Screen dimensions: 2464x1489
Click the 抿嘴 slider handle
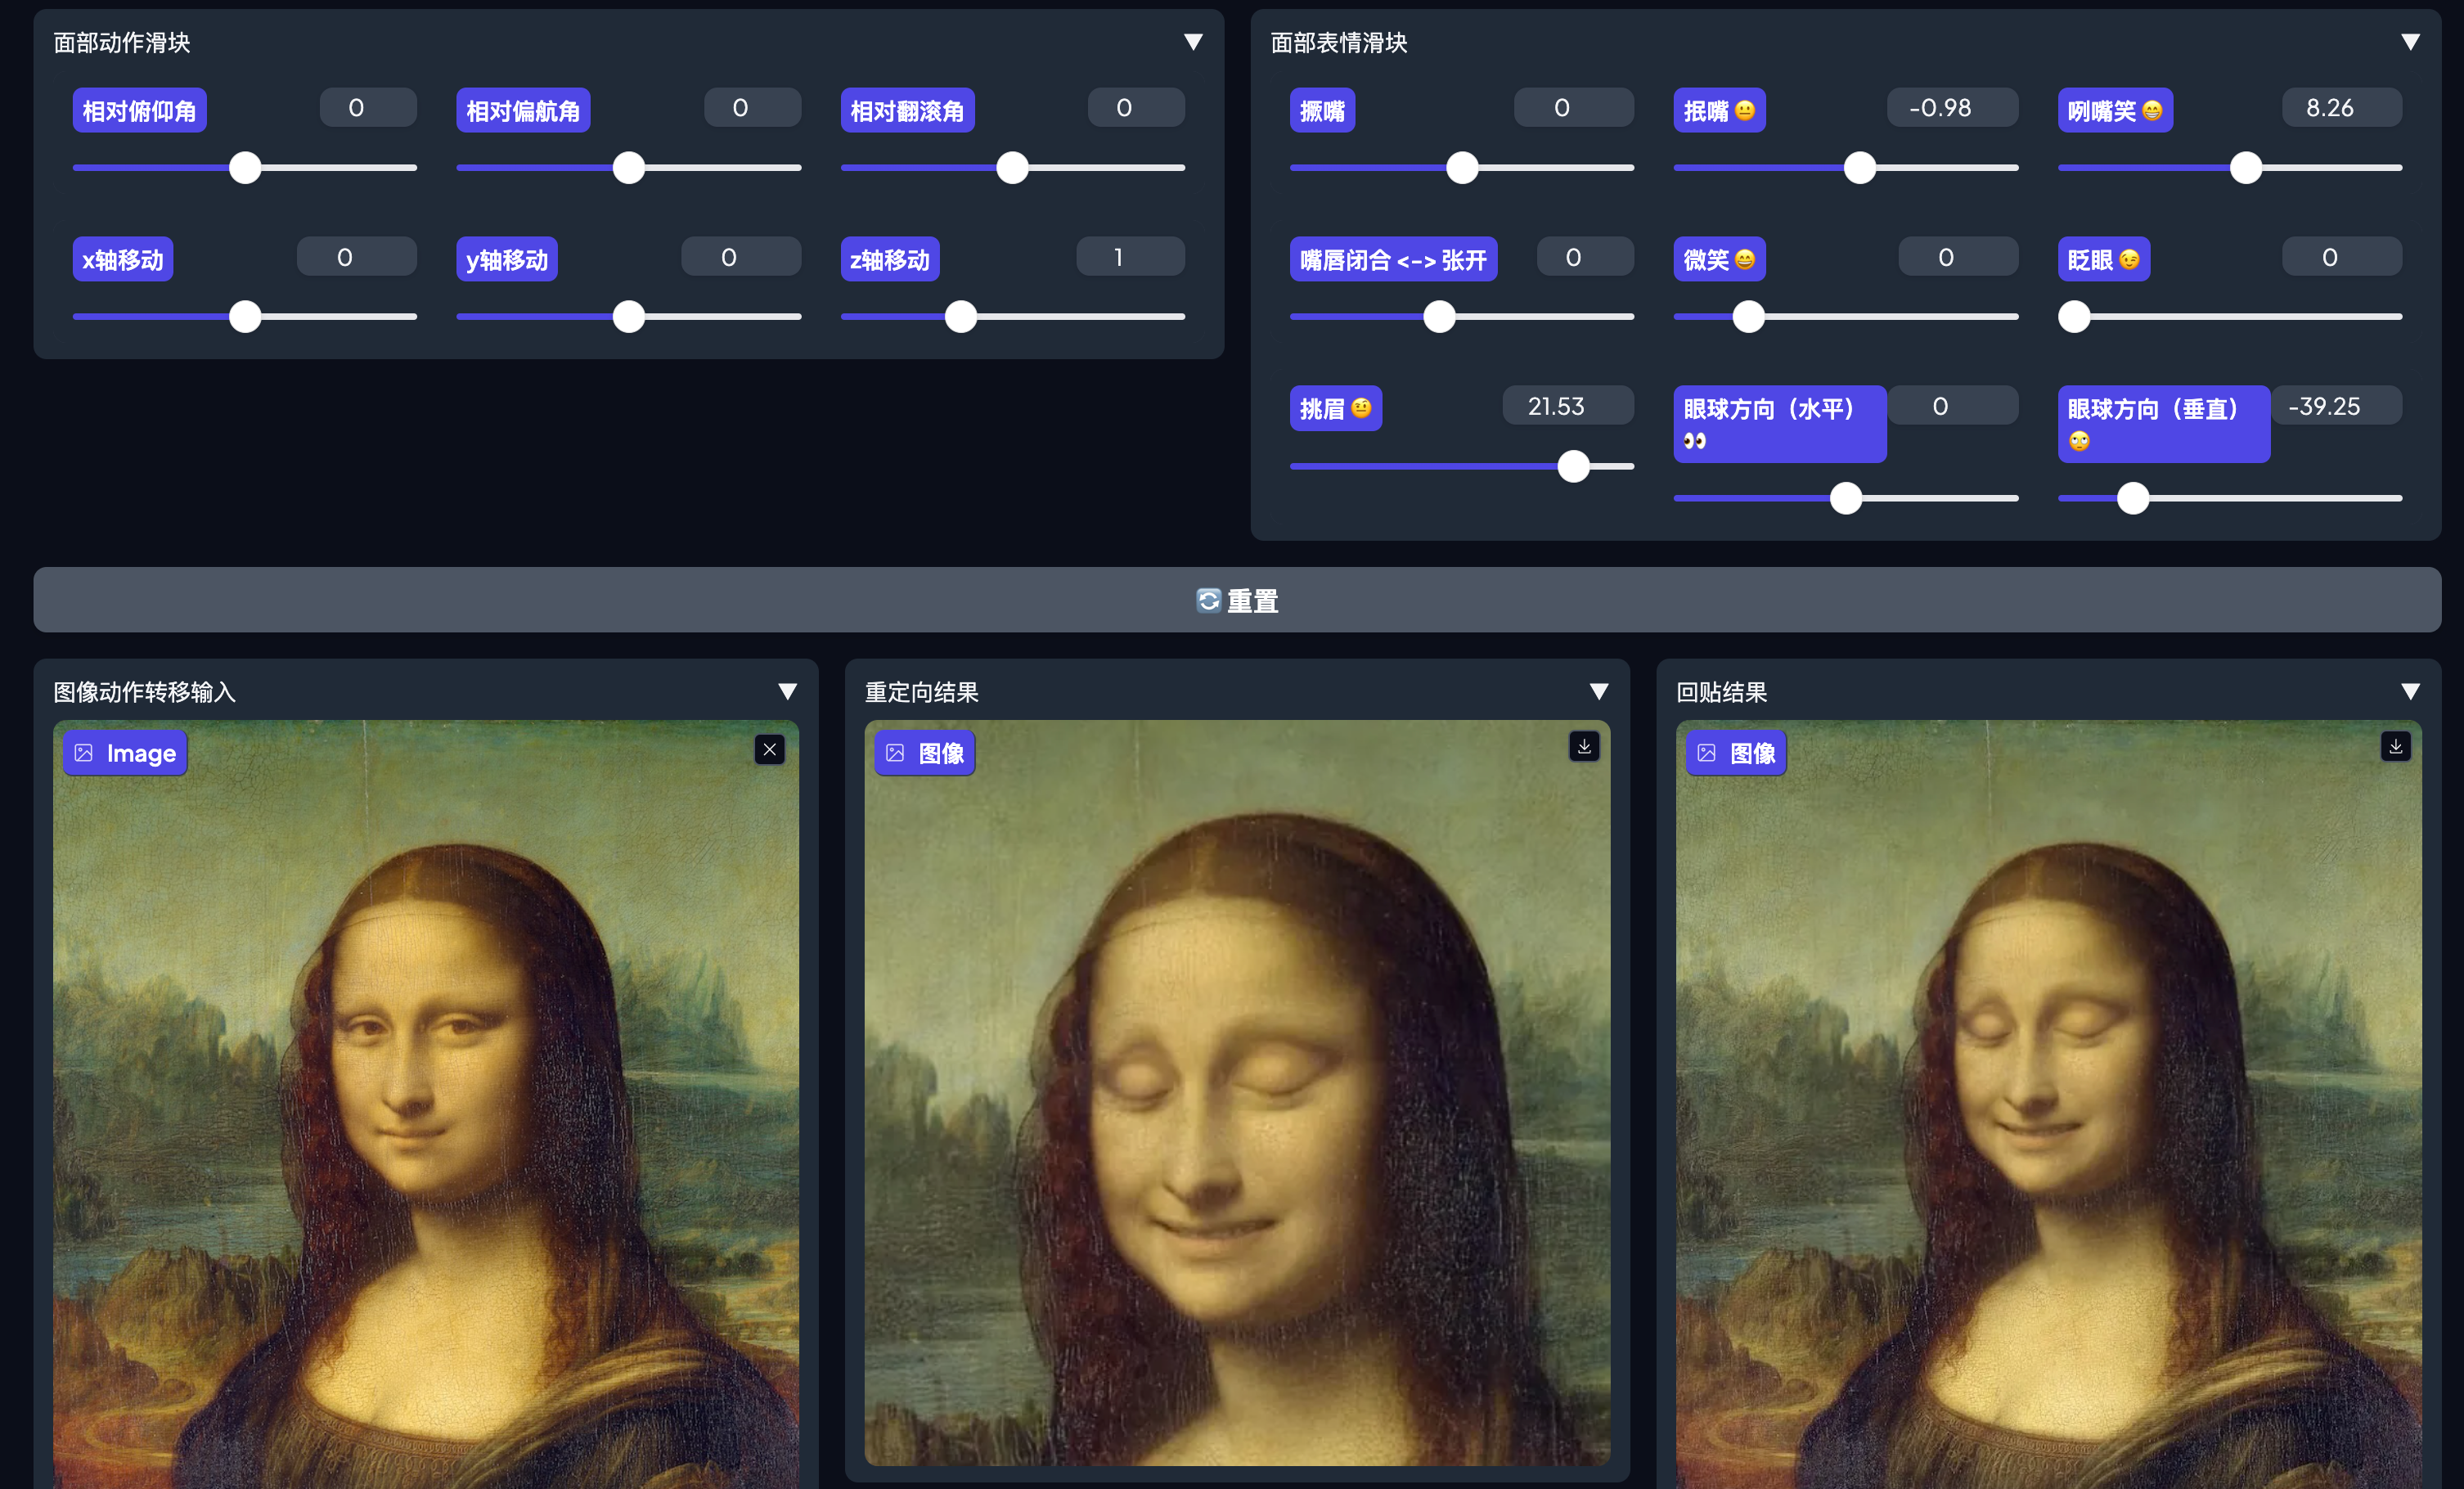pos(1859,167)
